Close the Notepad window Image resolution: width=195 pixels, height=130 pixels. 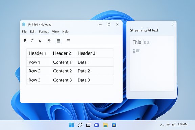[x=117, y=24]
